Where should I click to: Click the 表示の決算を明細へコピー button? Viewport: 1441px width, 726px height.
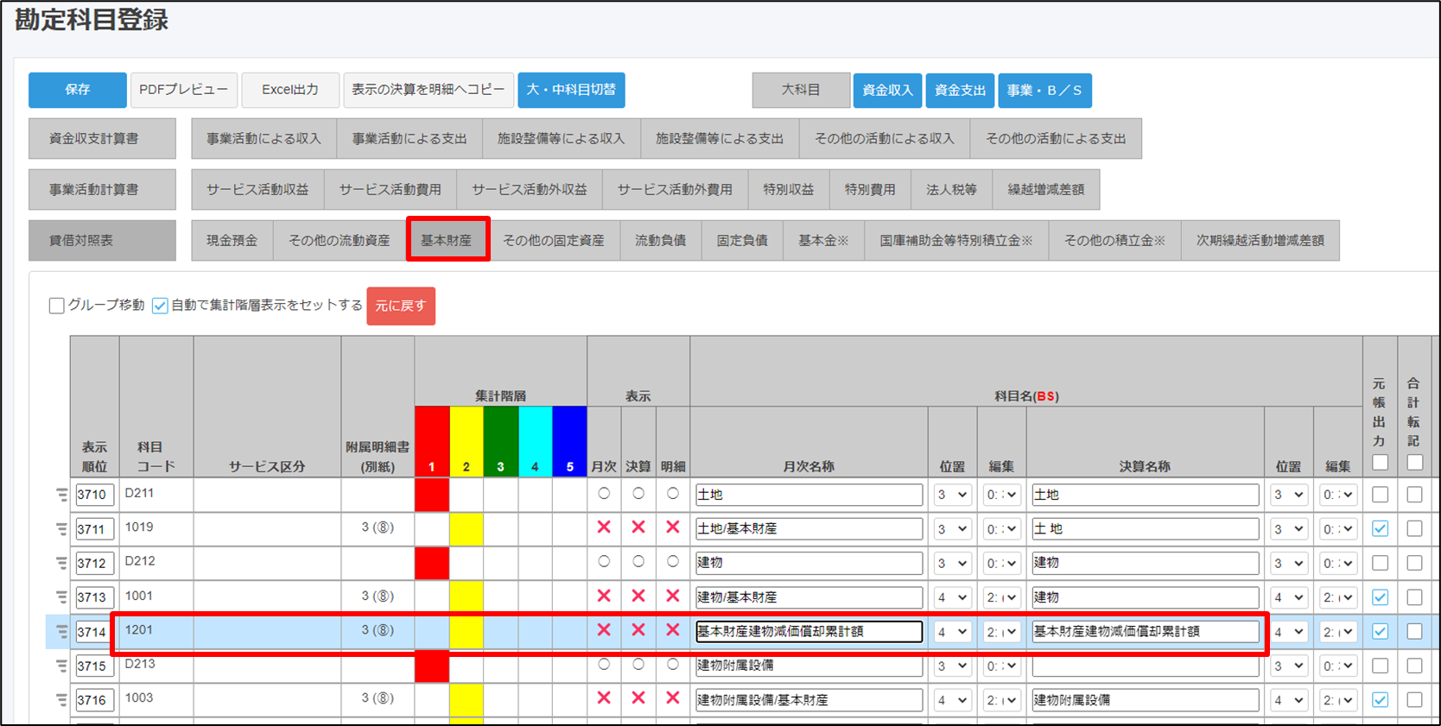[428, 90]
